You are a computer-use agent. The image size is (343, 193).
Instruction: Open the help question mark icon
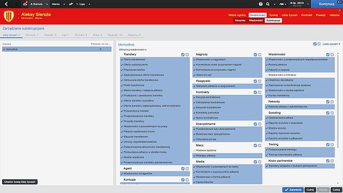(x=260, y=4)
